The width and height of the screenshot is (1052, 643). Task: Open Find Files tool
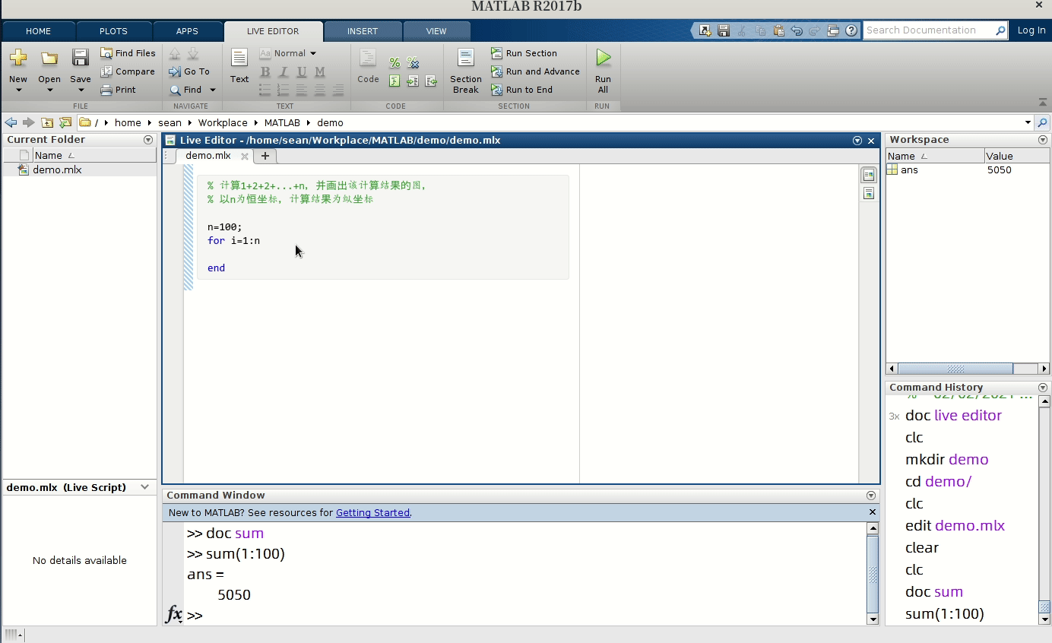point(128,53)
